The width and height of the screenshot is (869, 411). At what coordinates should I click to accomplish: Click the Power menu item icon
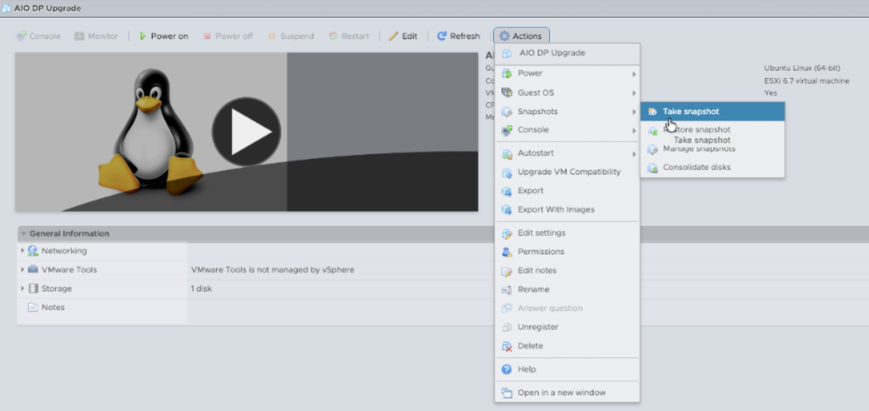[x=507, y=73]
